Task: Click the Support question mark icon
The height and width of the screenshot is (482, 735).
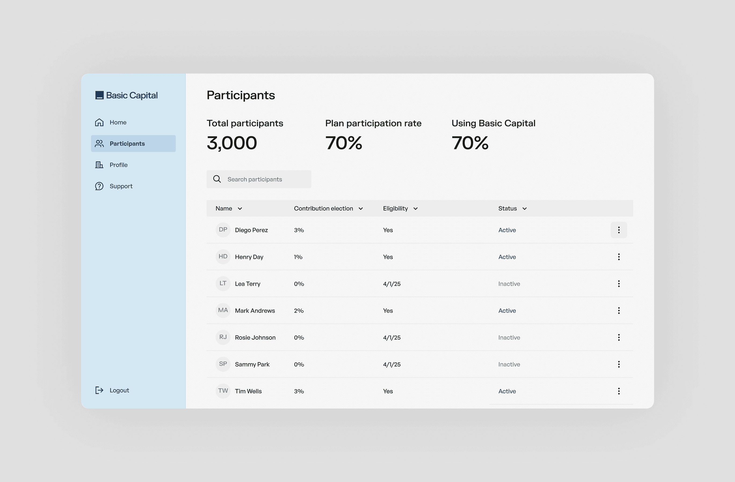Action: click(99, 186)
